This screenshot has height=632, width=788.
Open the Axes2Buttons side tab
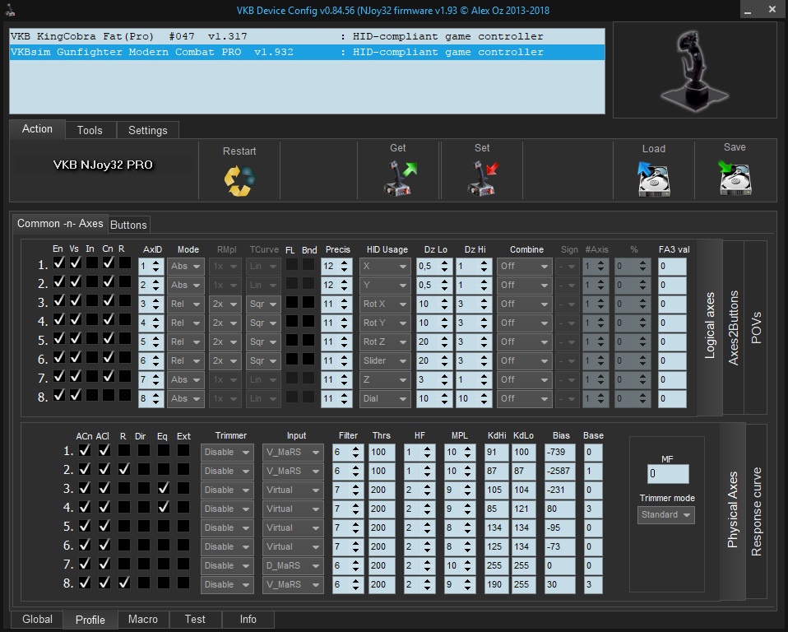pyautogui.click(x=734, y=327)
